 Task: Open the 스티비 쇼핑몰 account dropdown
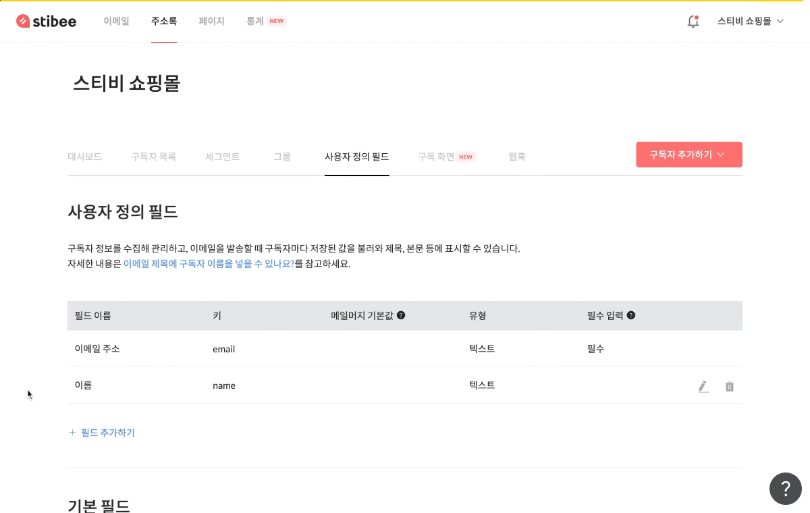751,22
